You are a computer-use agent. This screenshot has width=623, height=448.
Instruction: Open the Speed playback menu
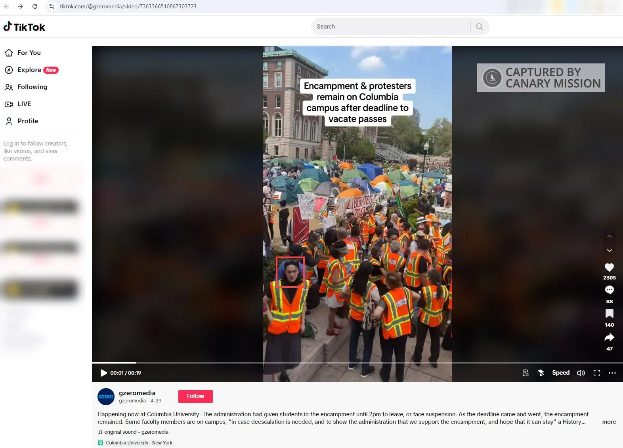(560, 373)
